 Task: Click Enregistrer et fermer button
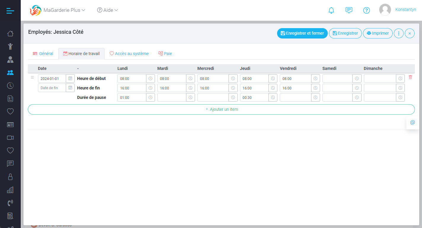(302, 33)
